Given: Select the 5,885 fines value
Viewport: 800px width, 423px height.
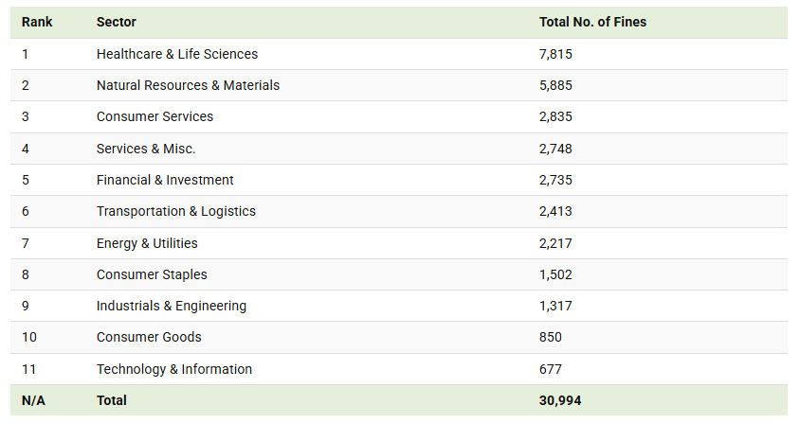Looking at the screenshot, I should [x=555, y=85].
